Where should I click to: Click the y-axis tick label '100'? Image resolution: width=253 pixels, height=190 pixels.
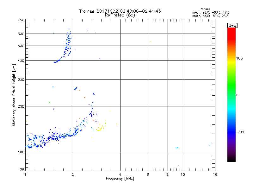click(21, 152)
